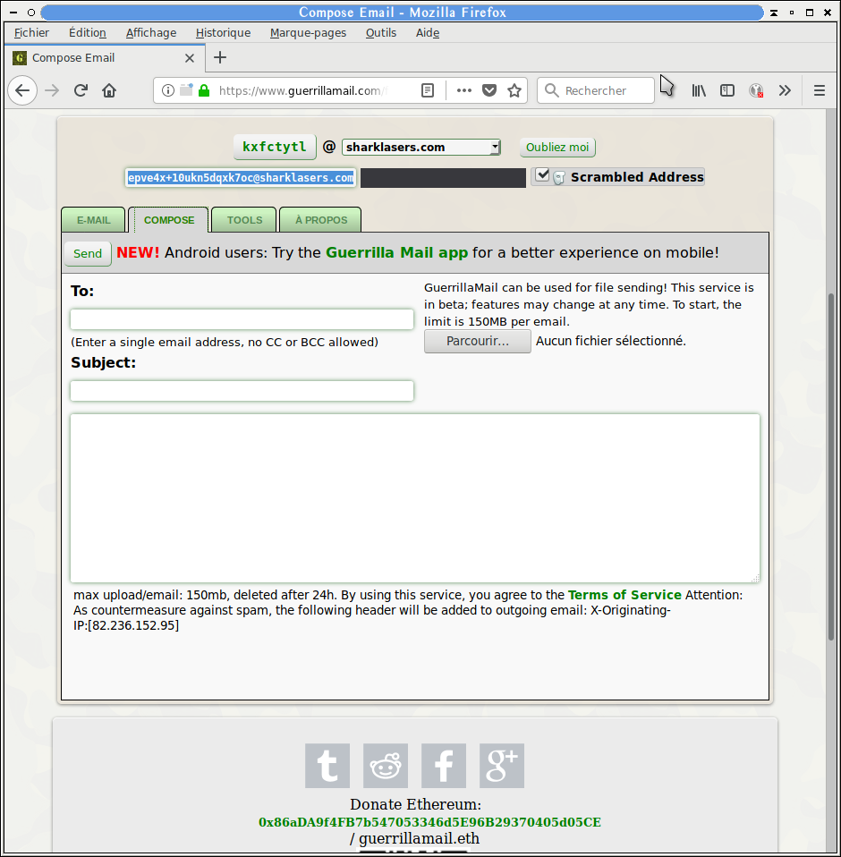Viewport: 841px width, 857px height.
Task: Click the forward navigation arrow
Action: pos(52,90)
